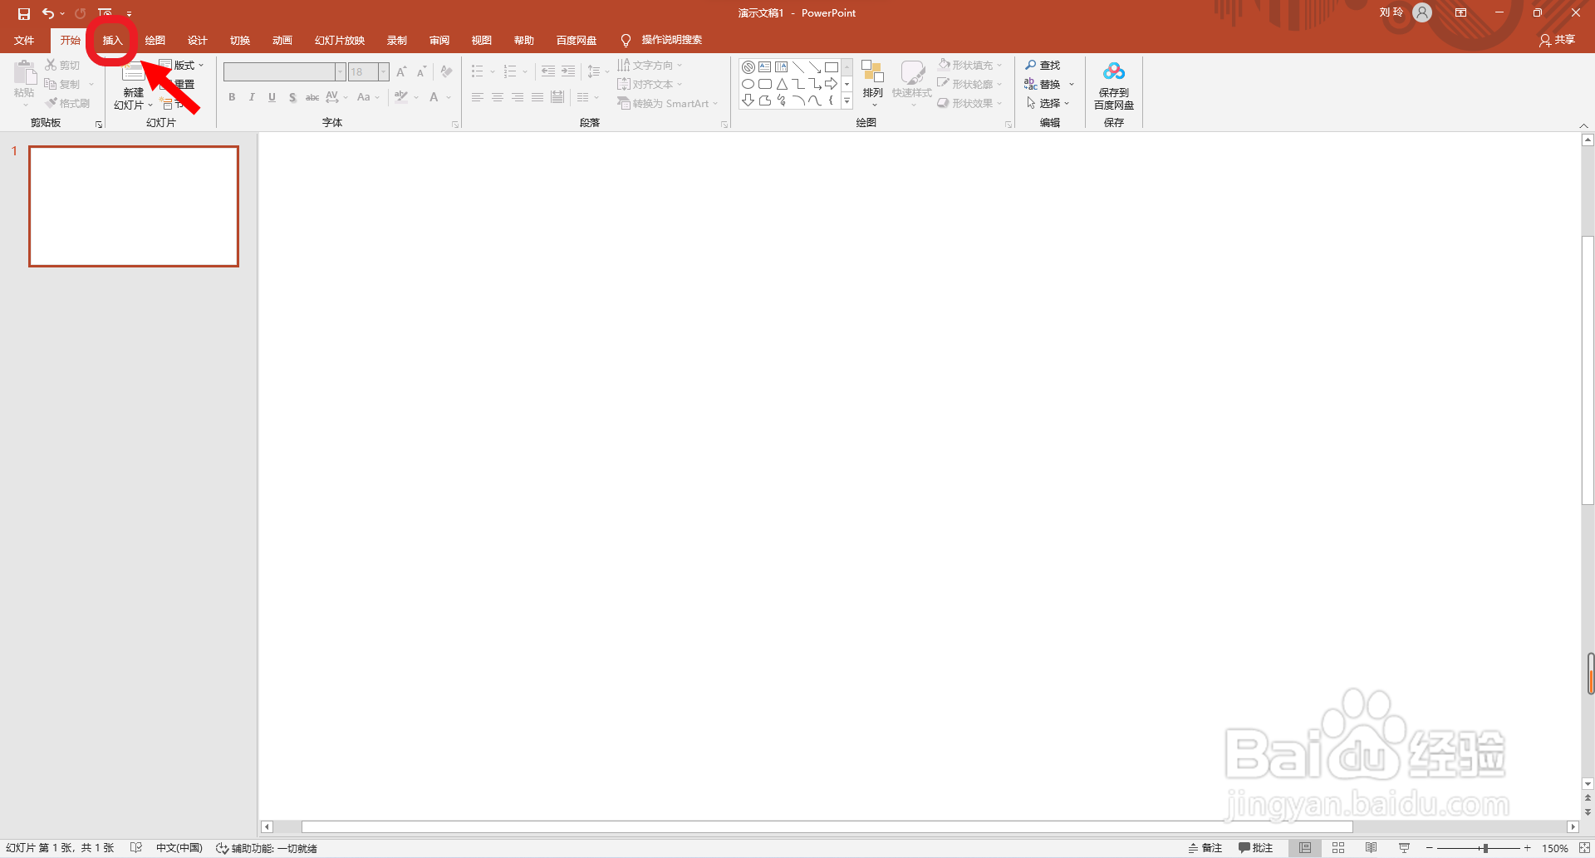Screen dimensions: 1595x858
Task: Click the numbered list icon
Action: pyautogui.click(x=510, y=71)
